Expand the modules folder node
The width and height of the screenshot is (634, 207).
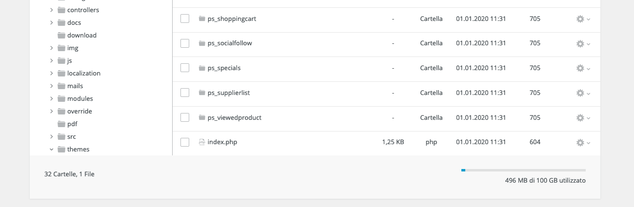[x=51, y=98]
